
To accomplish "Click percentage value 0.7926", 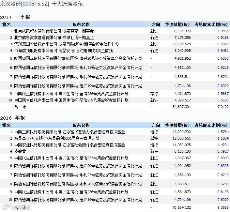I will pos(223,44).
